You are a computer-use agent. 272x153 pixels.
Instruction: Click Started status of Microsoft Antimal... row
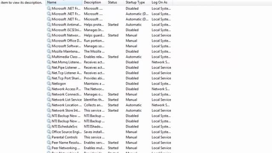point(113,25)
